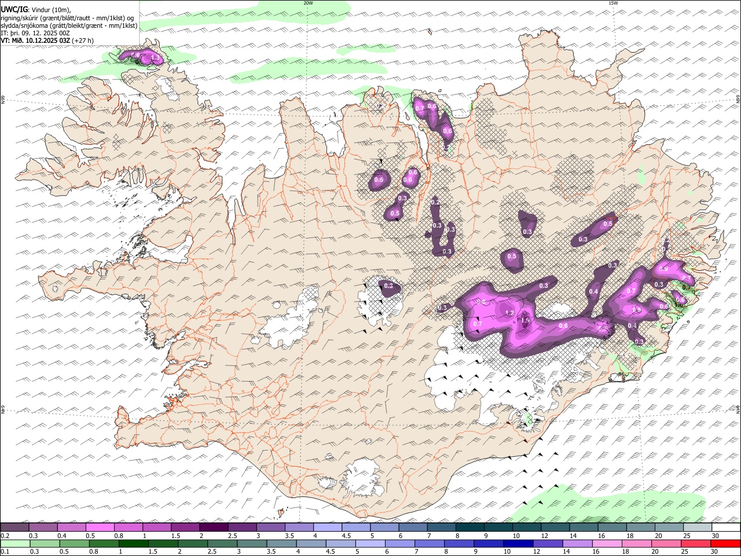Viewport: 741px width, 556px height.
Task: Click the 18 tick label in the rain scale row
Action: 625,551
